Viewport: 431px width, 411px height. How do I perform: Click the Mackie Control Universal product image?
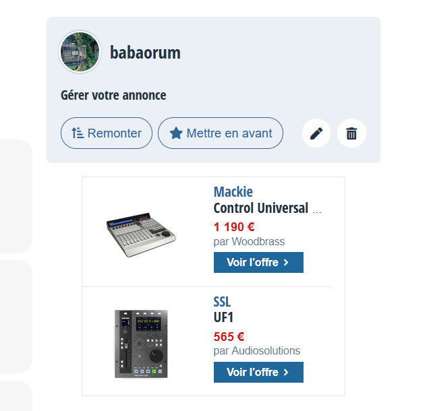pyautogui.click(x=141, y=234)
